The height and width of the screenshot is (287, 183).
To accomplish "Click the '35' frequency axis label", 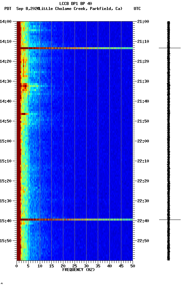I will (98, 266).
